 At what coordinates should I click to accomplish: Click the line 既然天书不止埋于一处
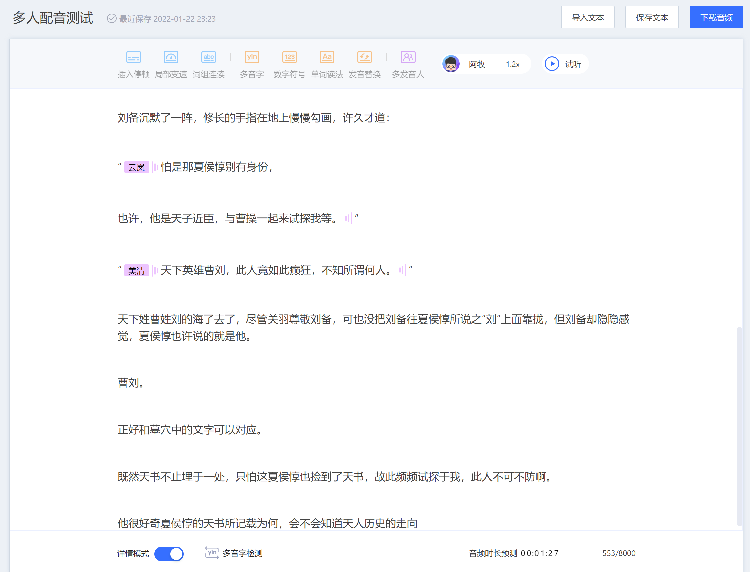(x=335, y=477)
